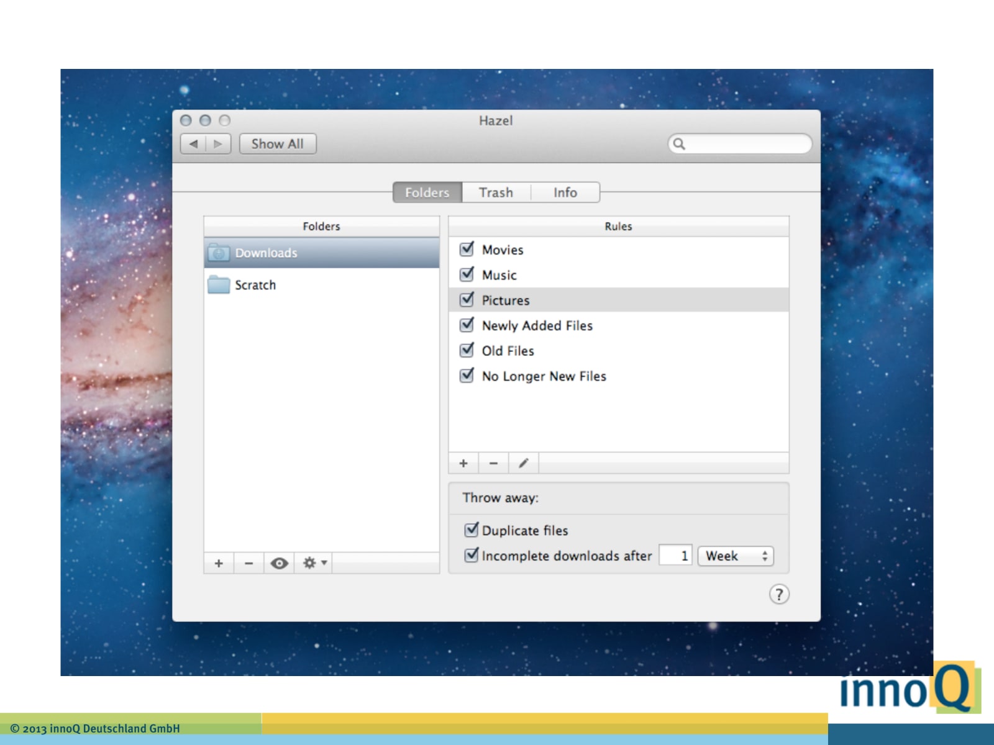The width and height of the screenshot is (994, 745).
Task: Select the Music rule text
Action: [x=499, y=275]
